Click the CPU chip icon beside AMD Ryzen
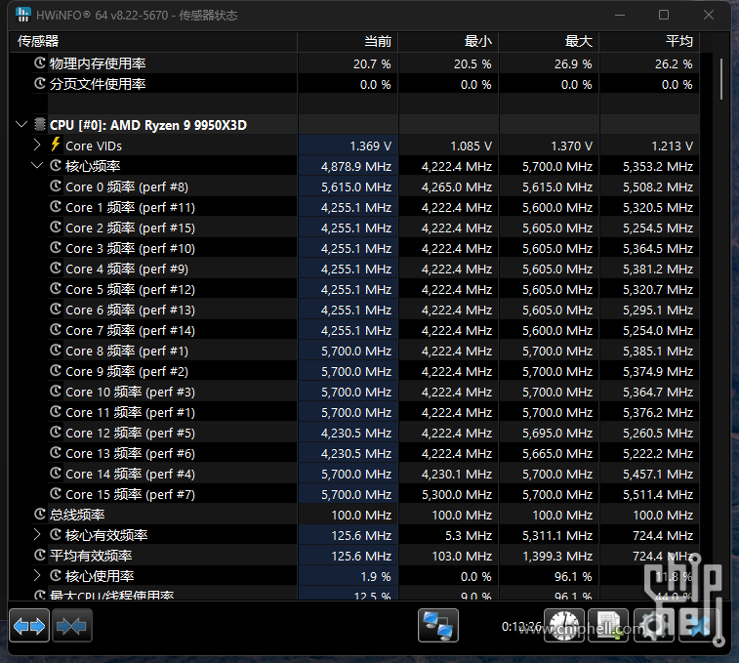Viewport: 739px width, 663px height. [x=40, y=124]
